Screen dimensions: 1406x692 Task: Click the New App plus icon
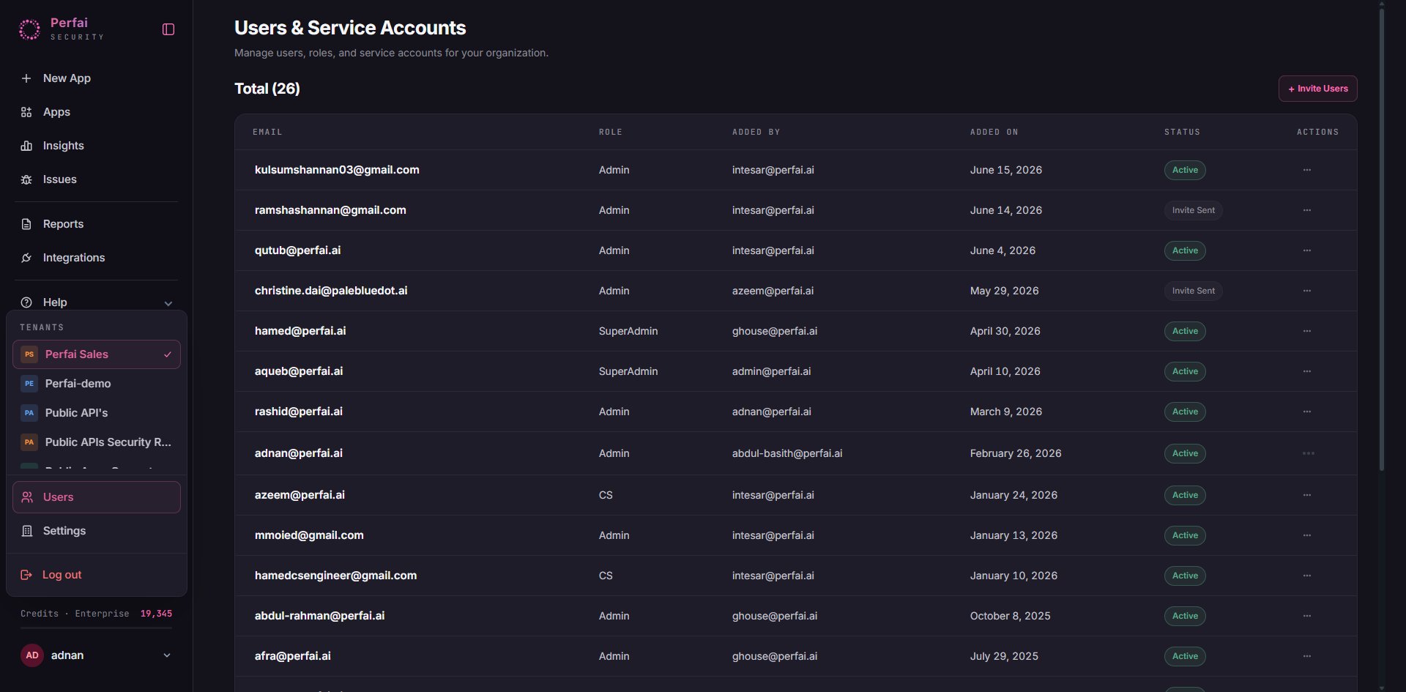click(26, 78)
